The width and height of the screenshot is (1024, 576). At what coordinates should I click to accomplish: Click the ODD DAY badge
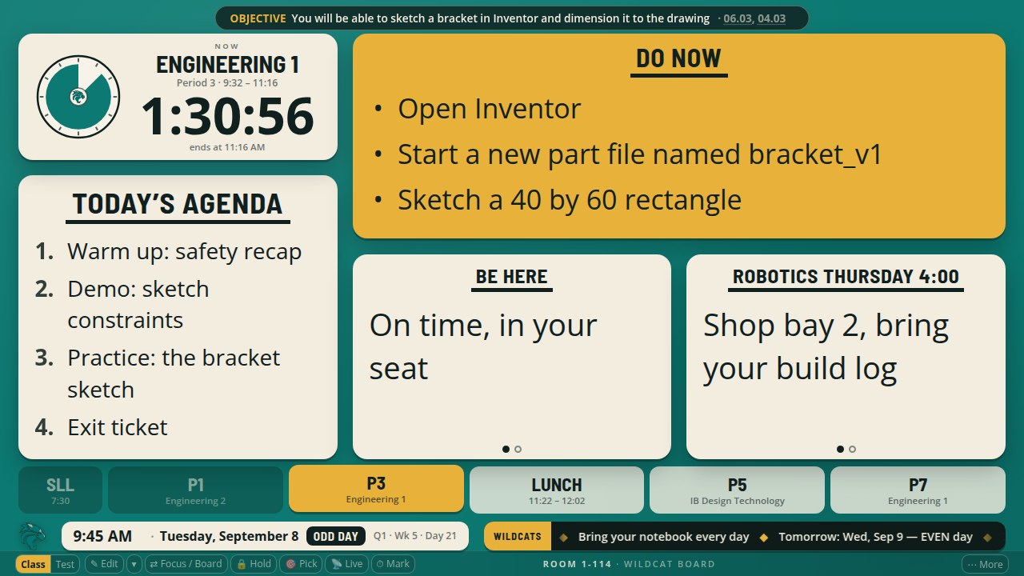click(x=336, y=536)
